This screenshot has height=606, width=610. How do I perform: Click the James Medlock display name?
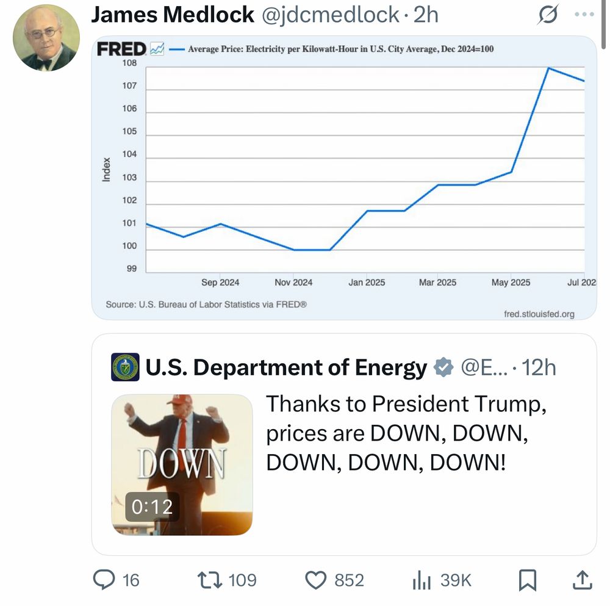(173, 15)
